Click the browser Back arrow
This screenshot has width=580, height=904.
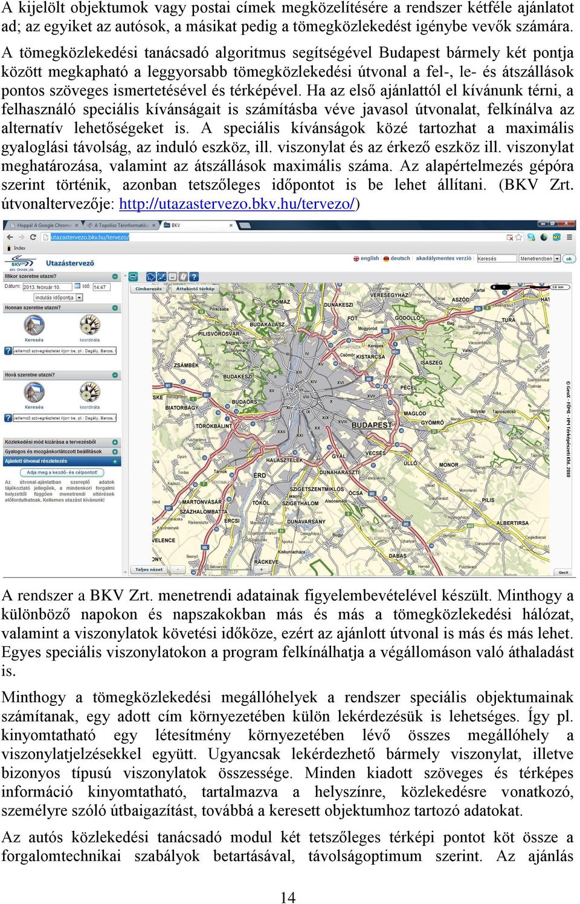click(10, 237)
